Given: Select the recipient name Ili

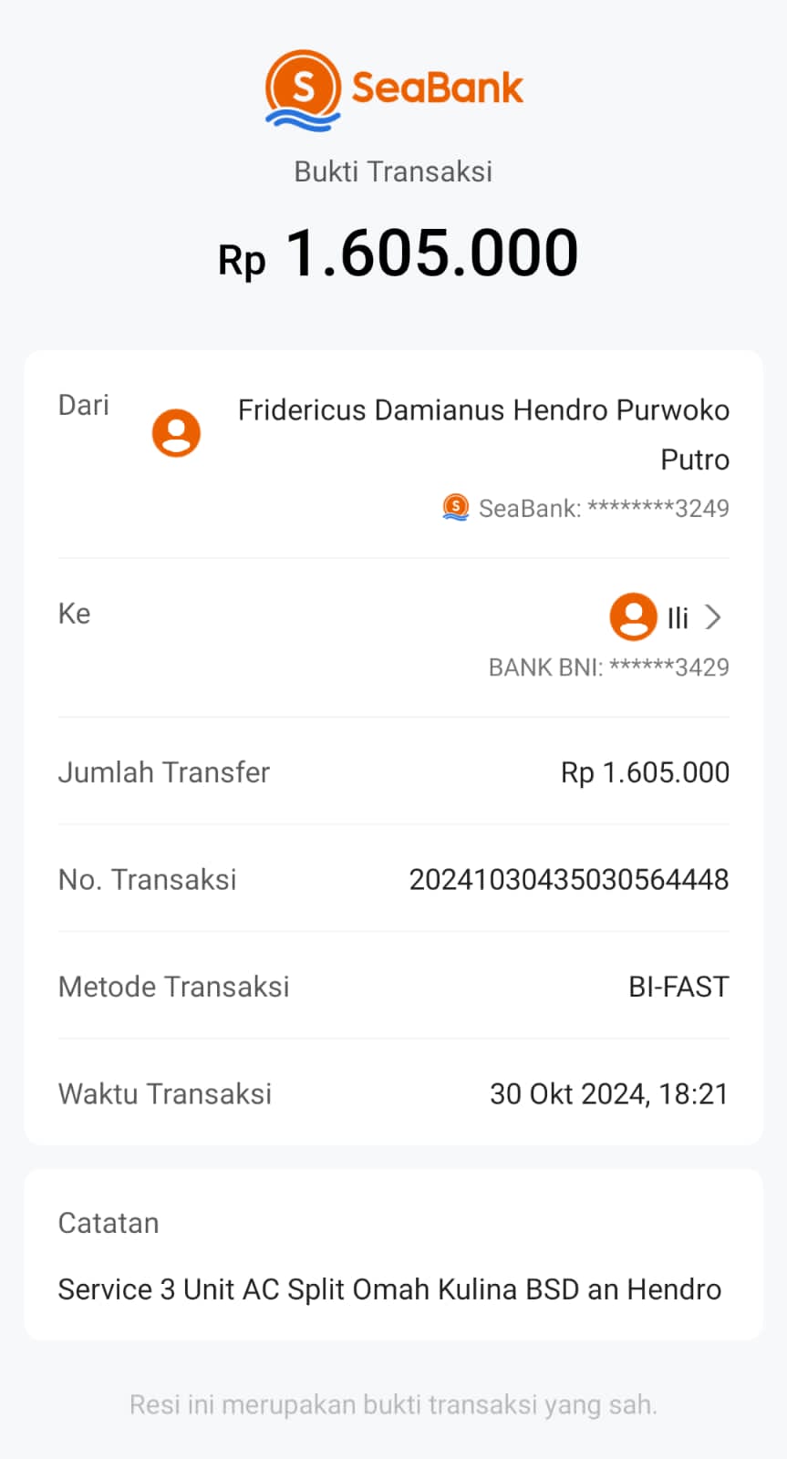Looking at the screenshot, I should coord(678,618).
